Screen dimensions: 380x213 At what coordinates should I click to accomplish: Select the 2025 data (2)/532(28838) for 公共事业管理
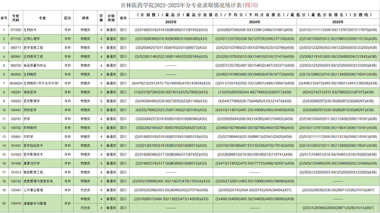338,190
